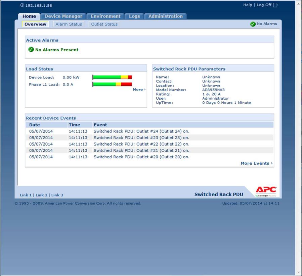This screenshot has height=276, width=302.
Task: Switch to the Environment tab
Action: pos(105,16)
